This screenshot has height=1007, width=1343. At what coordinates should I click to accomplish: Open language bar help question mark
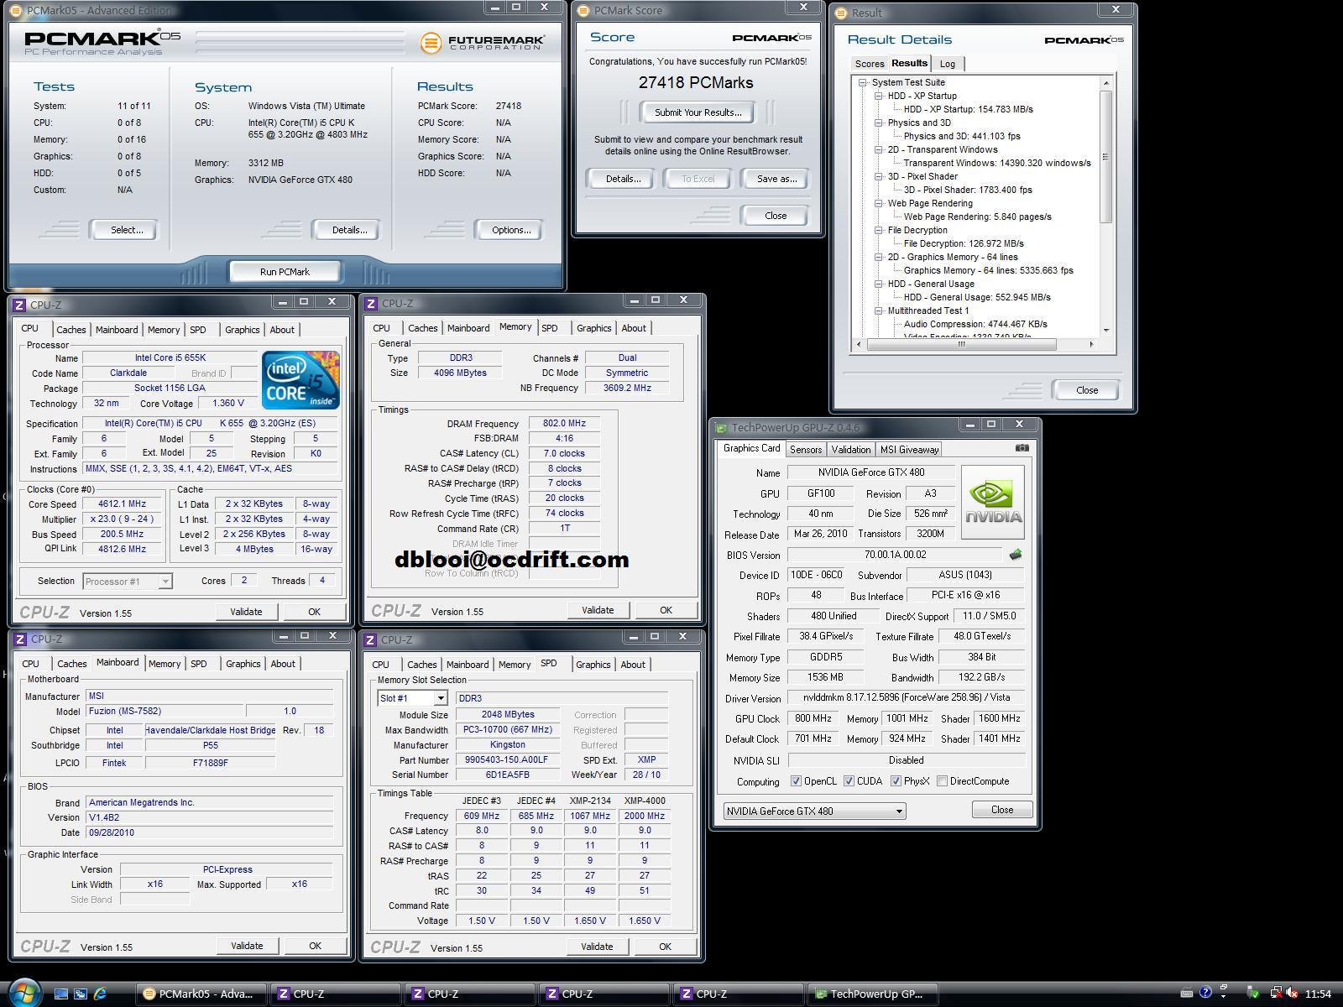[x=1206, y=993]
